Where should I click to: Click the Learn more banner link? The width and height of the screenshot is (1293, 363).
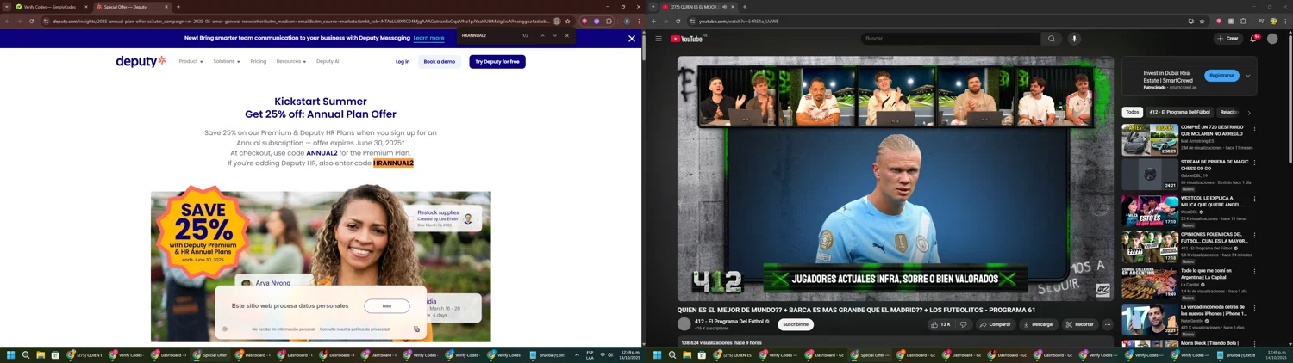tap(428, 38)
